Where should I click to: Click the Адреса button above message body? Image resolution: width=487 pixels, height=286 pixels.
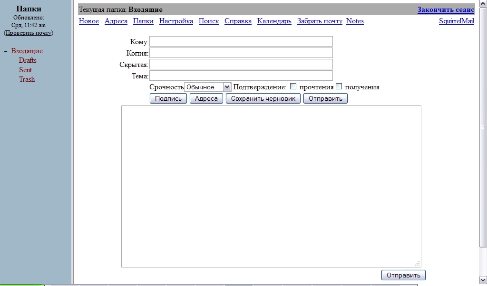206,99
